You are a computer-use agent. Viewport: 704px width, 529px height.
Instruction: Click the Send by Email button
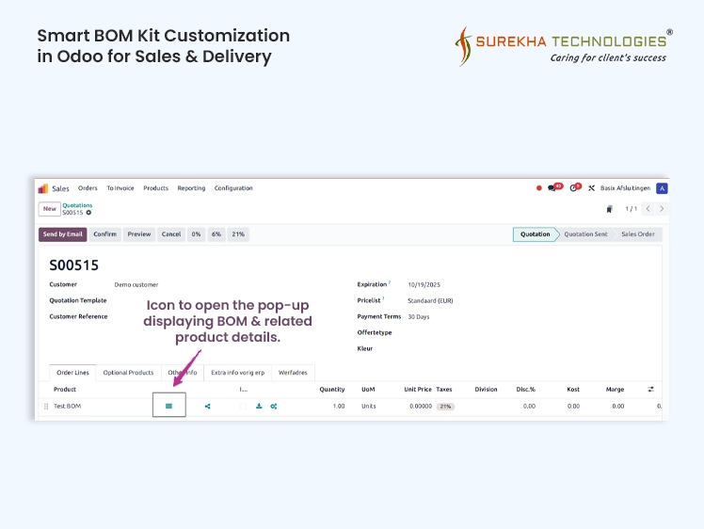(x=62, y=234)
